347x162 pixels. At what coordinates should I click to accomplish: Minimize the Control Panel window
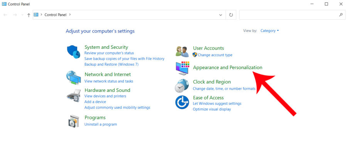click(312, 4)
